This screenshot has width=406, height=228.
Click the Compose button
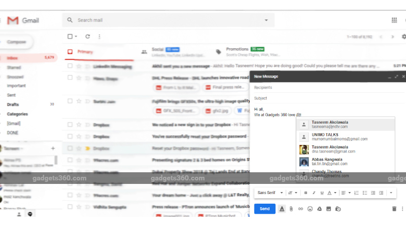pyautogui.click(x=16, y=42)
